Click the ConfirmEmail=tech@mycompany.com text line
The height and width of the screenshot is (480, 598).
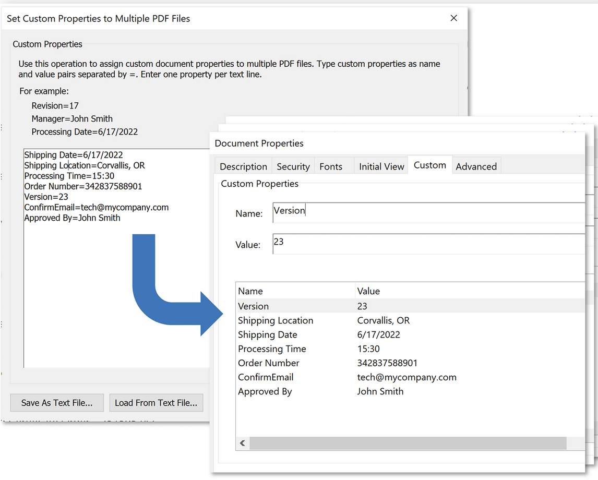[x=97, y=207]
